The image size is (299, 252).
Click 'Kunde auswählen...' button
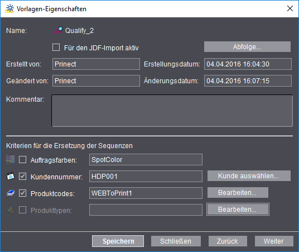pos(249,176)
